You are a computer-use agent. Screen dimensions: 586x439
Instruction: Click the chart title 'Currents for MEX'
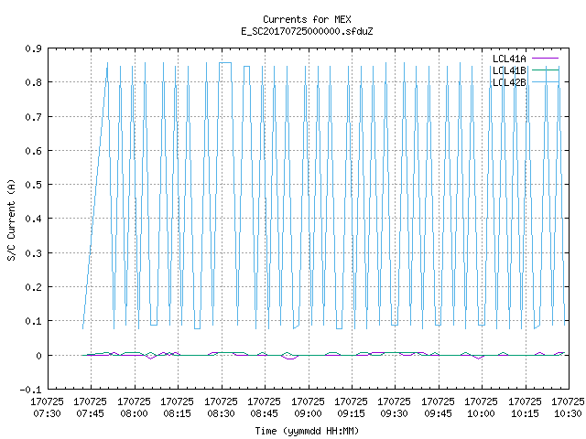pyautogui.click(x=307, y=19)
